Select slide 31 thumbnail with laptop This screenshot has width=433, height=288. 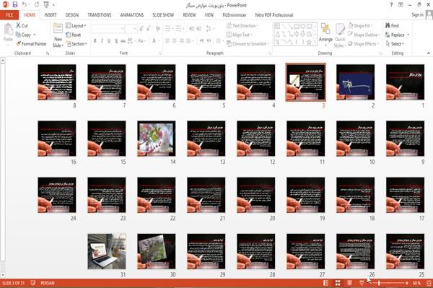pos(107,251)
